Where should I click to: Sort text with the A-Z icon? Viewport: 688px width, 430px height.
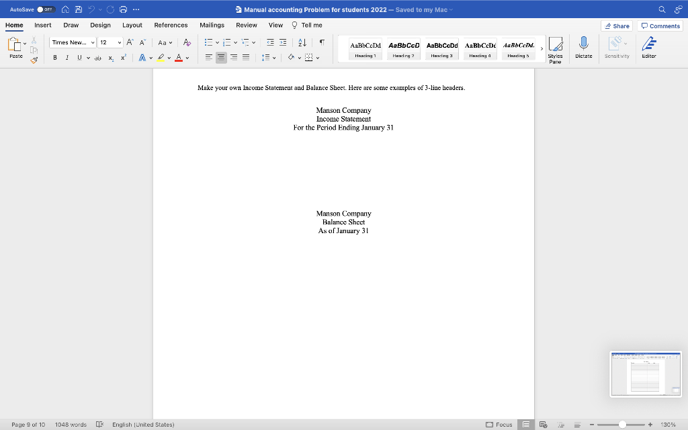tap(302, 42)
